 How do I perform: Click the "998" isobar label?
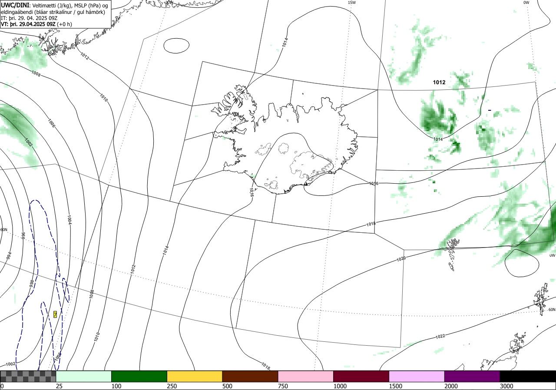31,284
